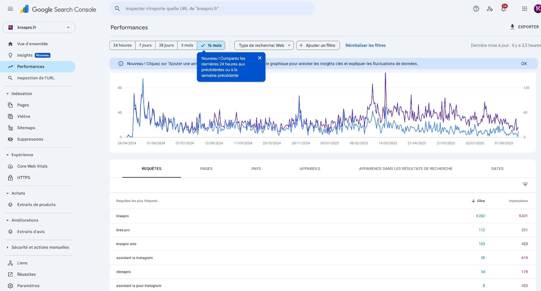The image size is (541, 291).
Task: Open the hamburger main menu
Action: pyautogui.click(x=10, y=9)
